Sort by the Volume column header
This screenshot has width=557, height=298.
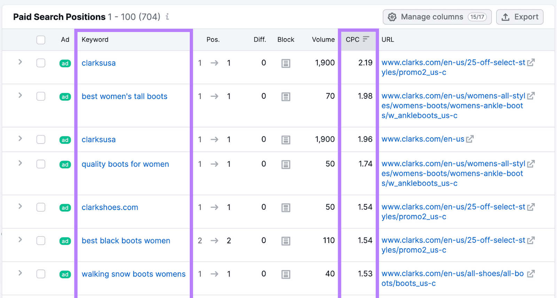[323, 40]
